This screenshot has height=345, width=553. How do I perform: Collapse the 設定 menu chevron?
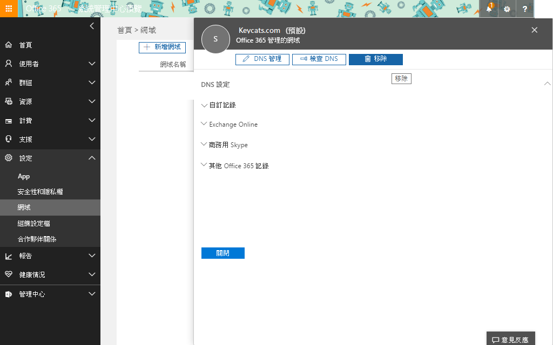pyautogui.click(x=92, y=158)
